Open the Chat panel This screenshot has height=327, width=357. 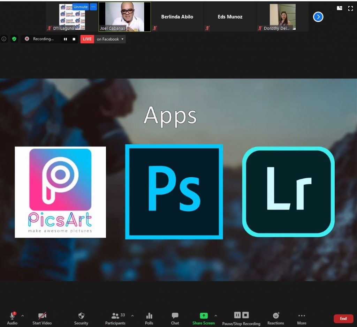(x=175, y=316)
